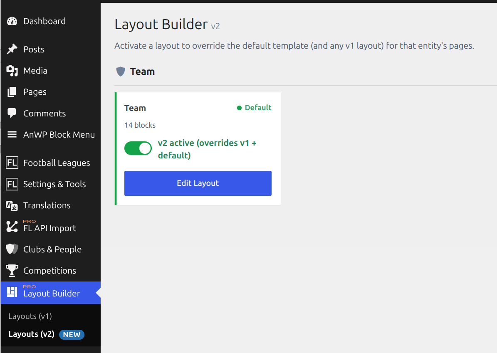
Task: Click the v2 version label beside heading
Action: (x=215, y=26)
